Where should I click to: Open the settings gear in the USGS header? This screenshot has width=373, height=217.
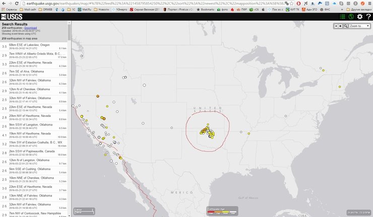click(360, 17)
